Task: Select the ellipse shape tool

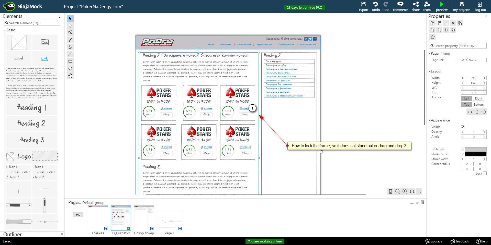Action: [70, 68]
